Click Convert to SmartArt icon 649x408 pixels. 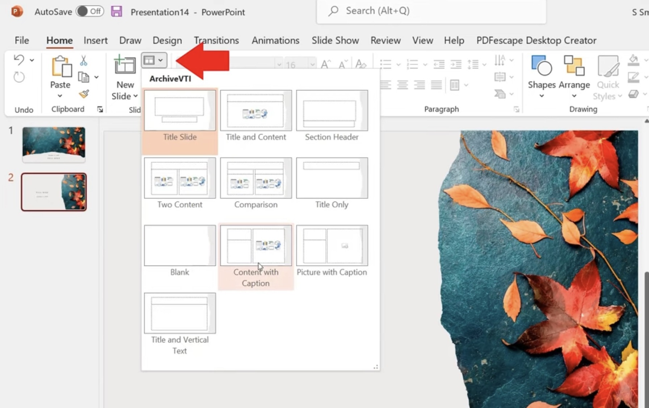point(500,94)
